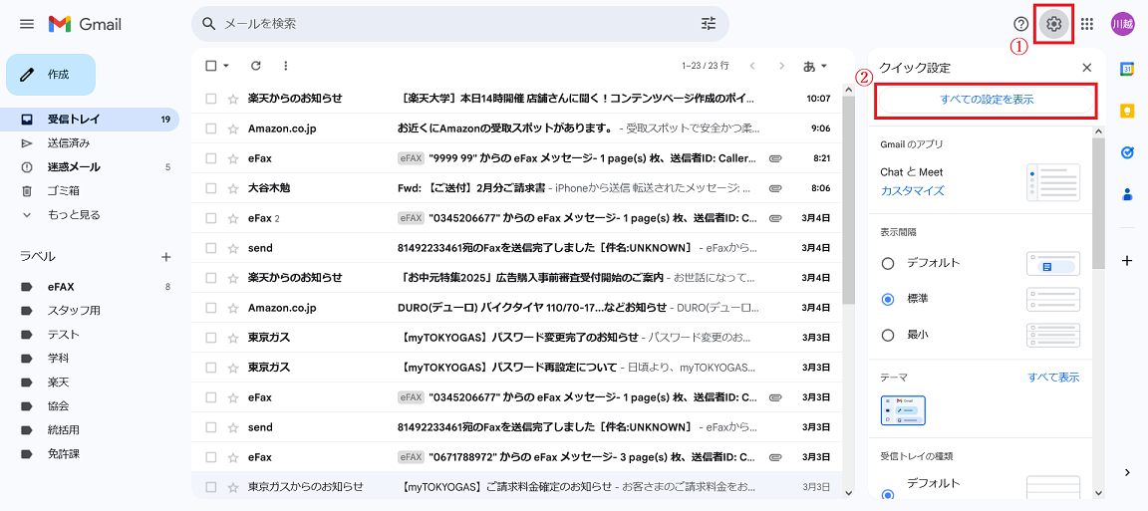The width and height of the screenshot is (1148, 511).
Task: Open main menu hamburger icon
Action: (27, 24)
